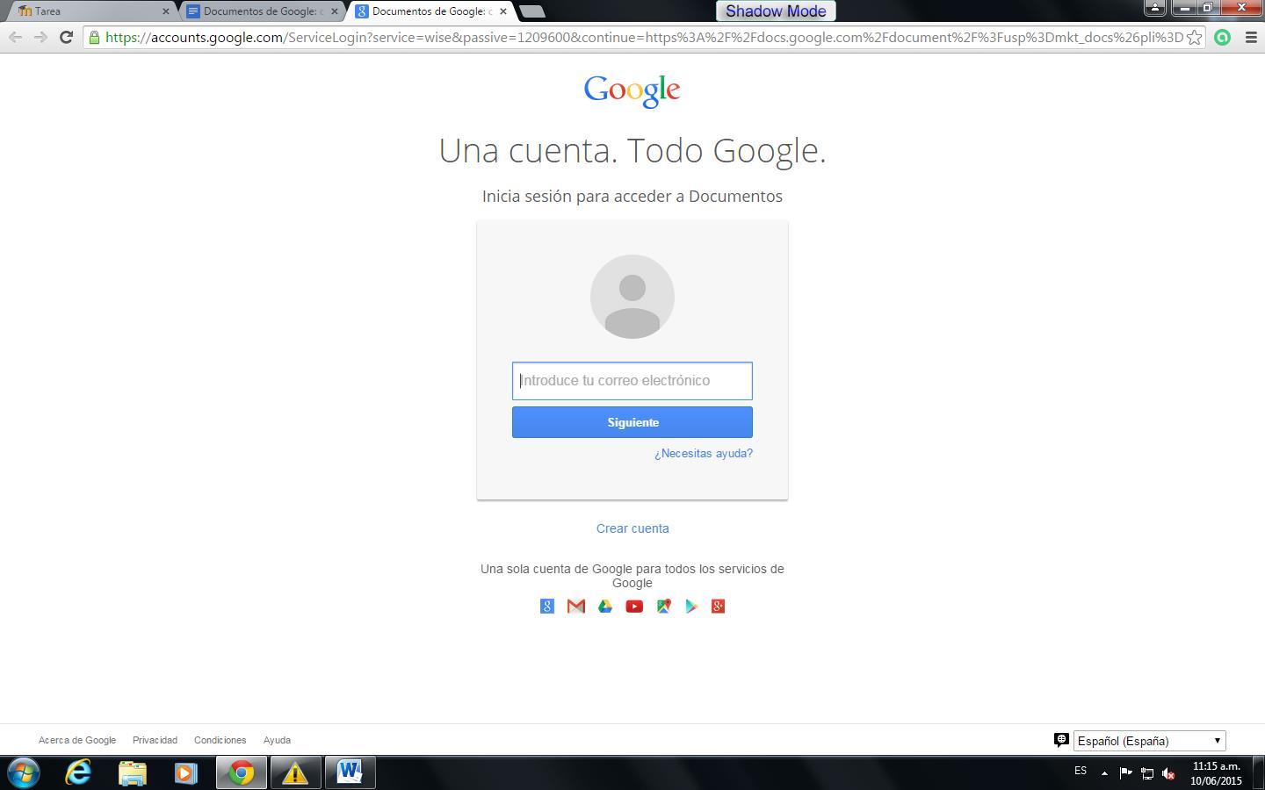Image resolution: width=1265 pixels, height=790 pixels.
Task: Open Windows Media Player from the taskbar
Action: point(186,772)
